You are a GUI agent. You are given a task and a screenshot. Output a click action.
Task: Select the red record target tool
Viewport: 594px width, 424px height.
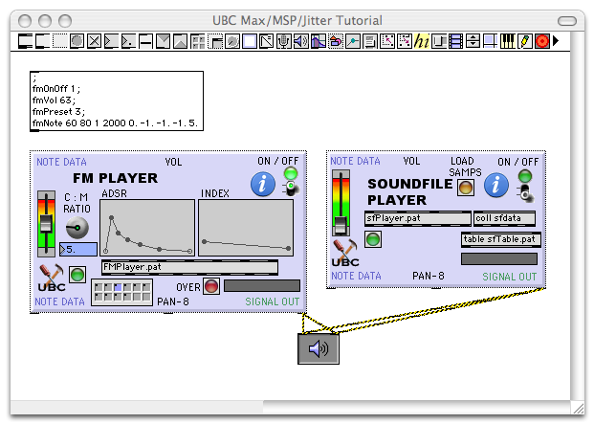pos(542,41)
